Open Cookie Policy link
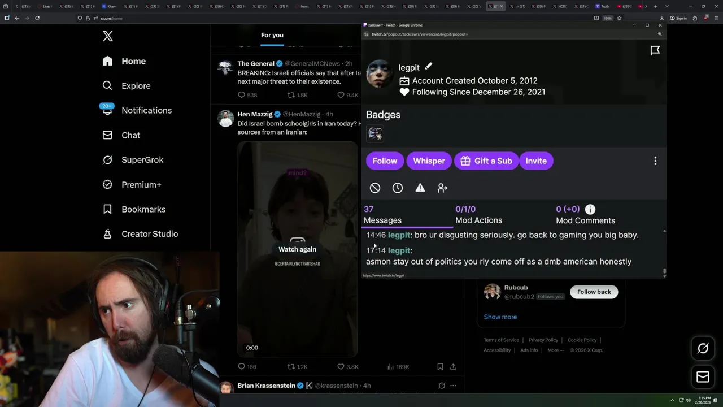Screen dimensions: 723x407 582,340
